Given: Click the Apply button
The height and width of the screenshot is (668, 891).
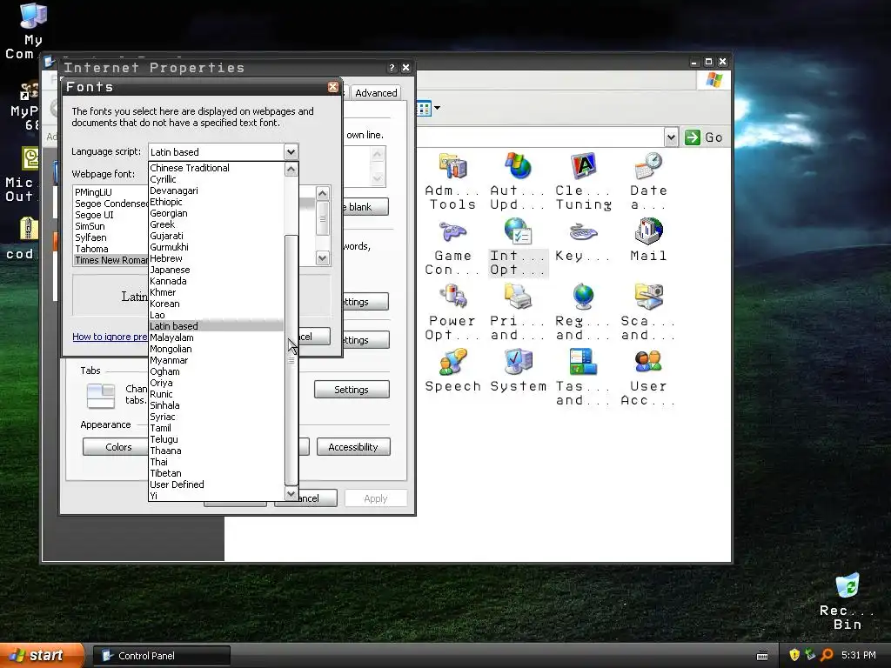Looking at the screenshot, I should pyautogui.click(x=376, y=498).
